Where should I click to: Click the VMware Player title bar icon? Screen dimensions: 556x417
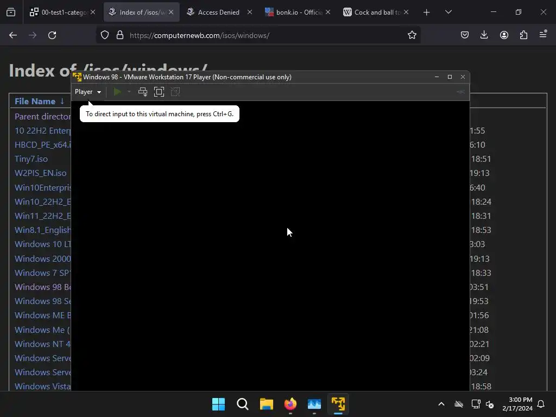click(77, 77)
